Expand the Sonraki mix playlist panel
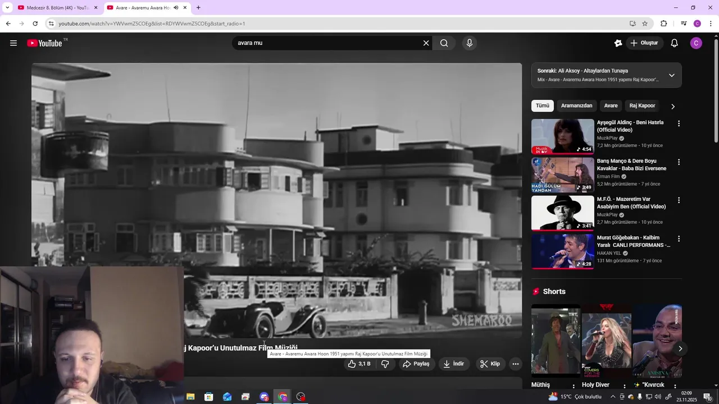 (x=672, y=75)
